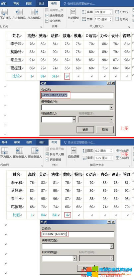This screenshot has height=279, width=134.
Task: Expand 粘贴函数 dropdown in COUNT(E1,E3,E5) dialog
Action: coord(74,120)
